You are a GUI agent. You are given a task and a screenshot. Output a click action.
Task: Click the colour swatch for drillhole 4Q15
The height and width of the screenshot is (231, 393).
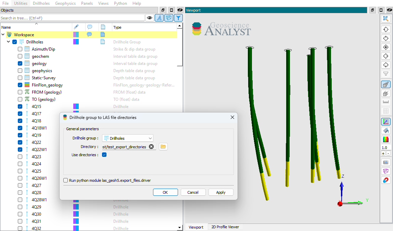click(76, 107)
